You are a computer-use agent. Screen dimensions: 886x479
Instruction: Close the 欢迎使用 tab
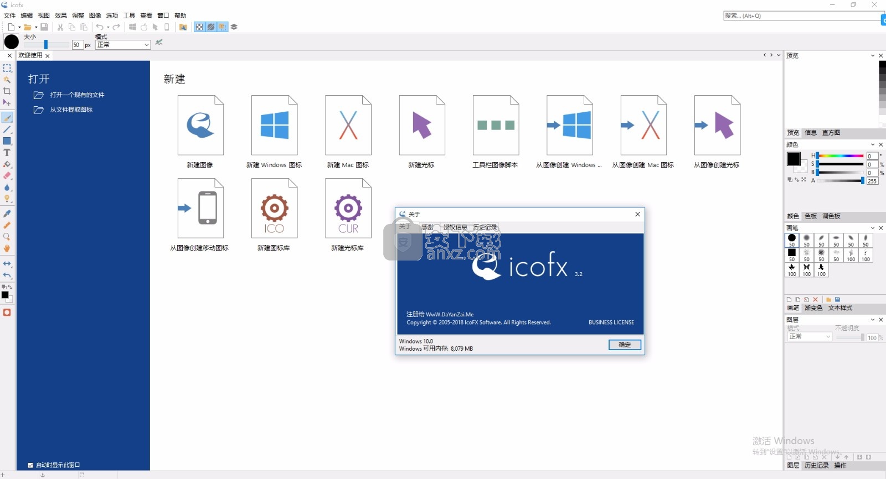[x=48, y=56]
